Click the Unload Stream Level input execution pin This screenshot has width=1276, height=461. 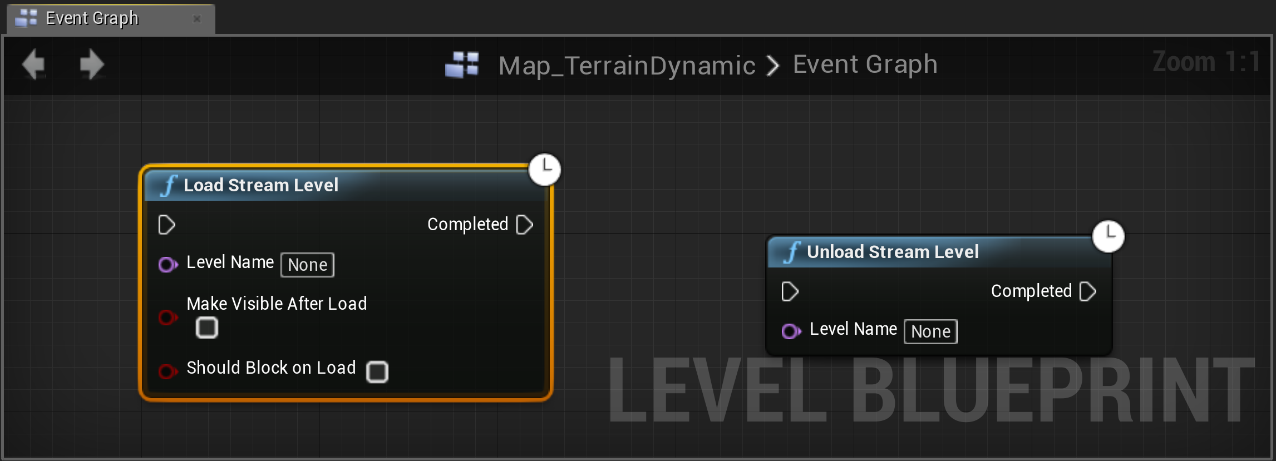point(790,291)
